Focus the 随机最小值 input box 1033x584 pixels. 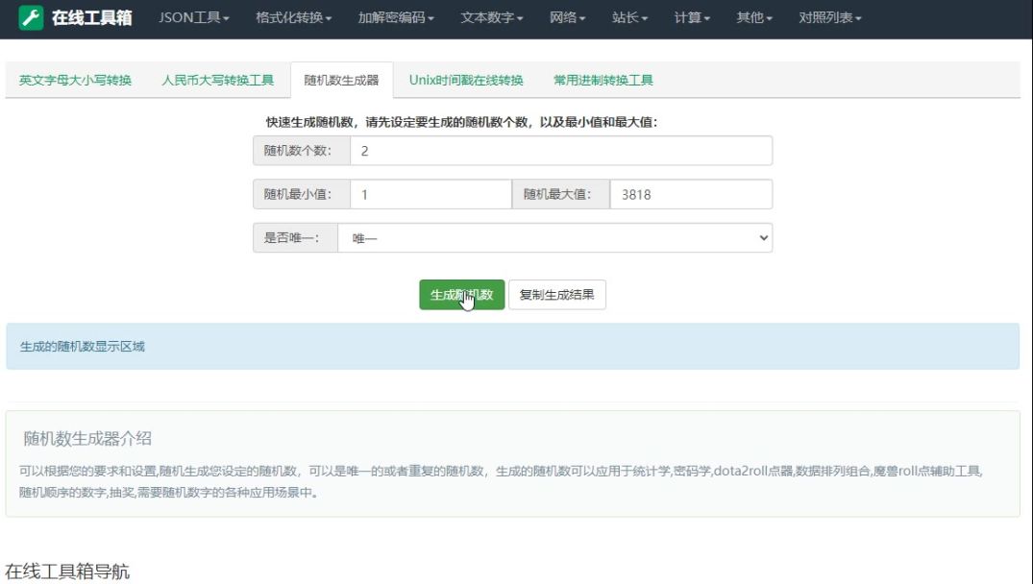pos(430,194)
